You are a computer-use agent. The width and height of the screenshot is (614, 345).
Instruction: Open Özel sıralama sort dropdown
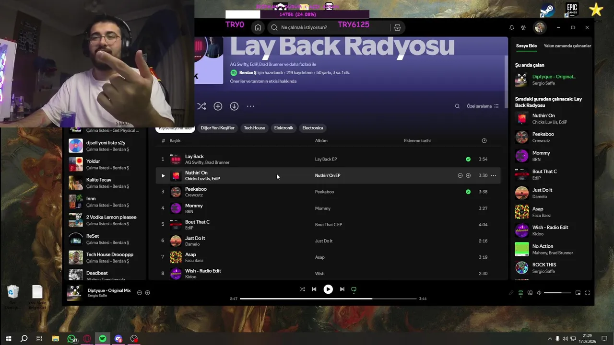coord(483,106)
